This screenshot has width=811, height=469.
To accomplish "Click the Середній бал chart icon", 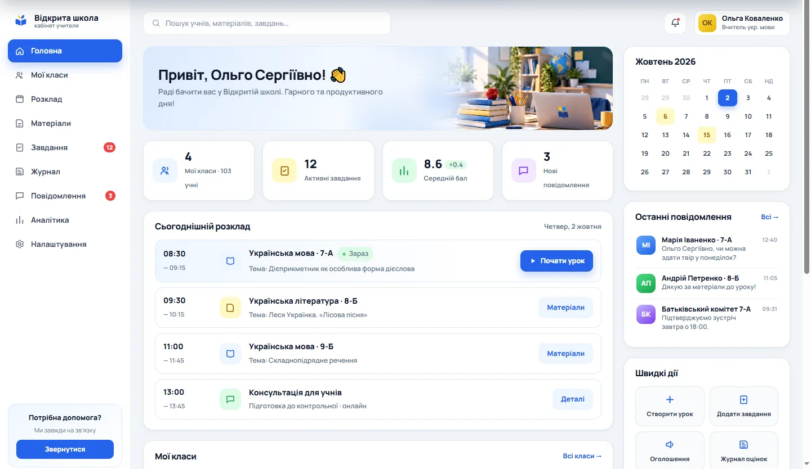I will tap(404, 171).
